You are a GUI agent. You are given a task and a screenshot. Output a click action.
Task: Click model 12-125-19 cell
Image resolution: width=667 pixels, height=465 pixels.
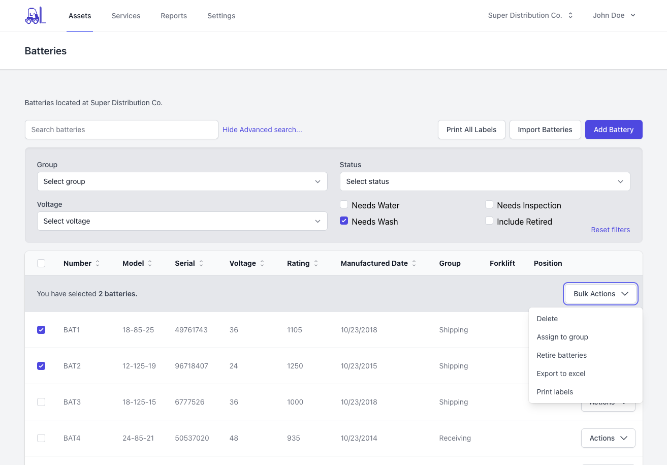click(139, 366)
